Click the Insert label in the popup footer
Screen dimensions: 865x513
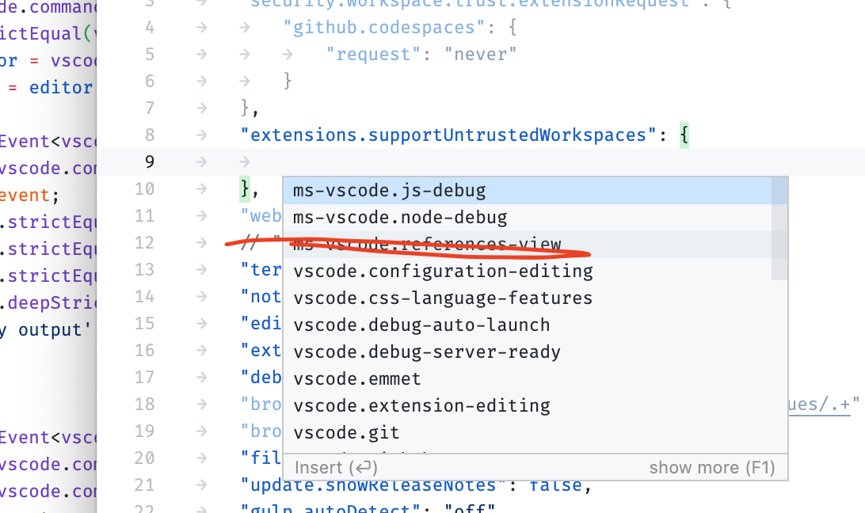(335, 467)
